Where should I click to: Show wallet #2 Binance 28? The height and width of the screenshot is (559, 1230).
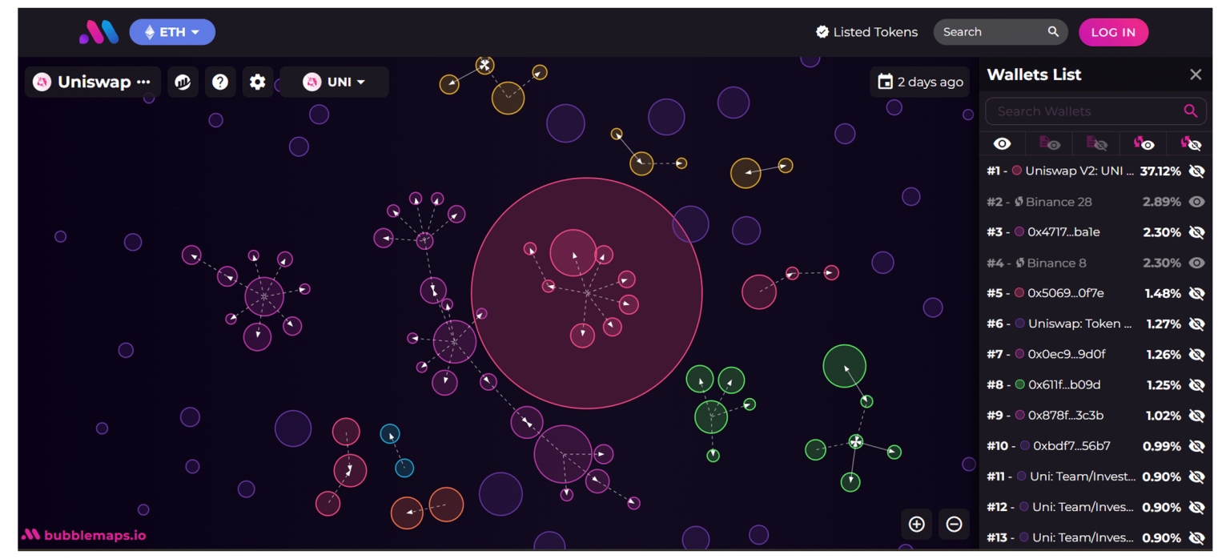click(1196, 202)
